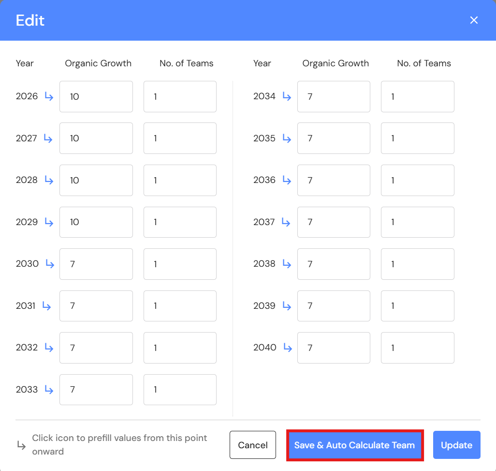Close the Edit dialog with X
The height and width of the screenshot is (471, 496).
click(474, 20)
